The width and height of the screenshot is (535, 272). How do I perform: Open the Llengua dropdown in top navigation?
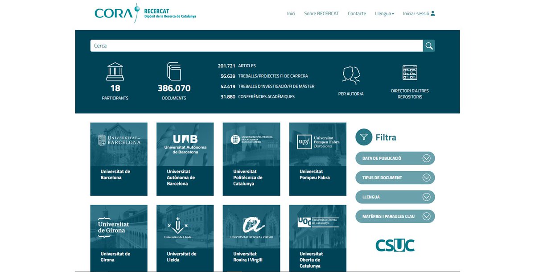384,13
